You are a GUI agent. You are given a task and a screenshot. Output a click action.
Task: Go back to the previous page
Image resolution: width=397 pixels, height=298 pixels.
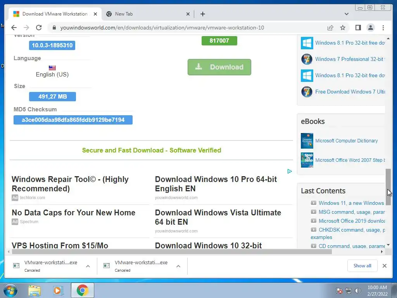(x=14, y=28)
